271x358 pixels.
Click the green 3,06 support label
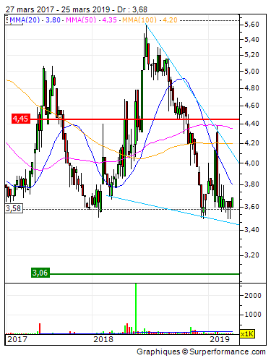click(40, 273)
